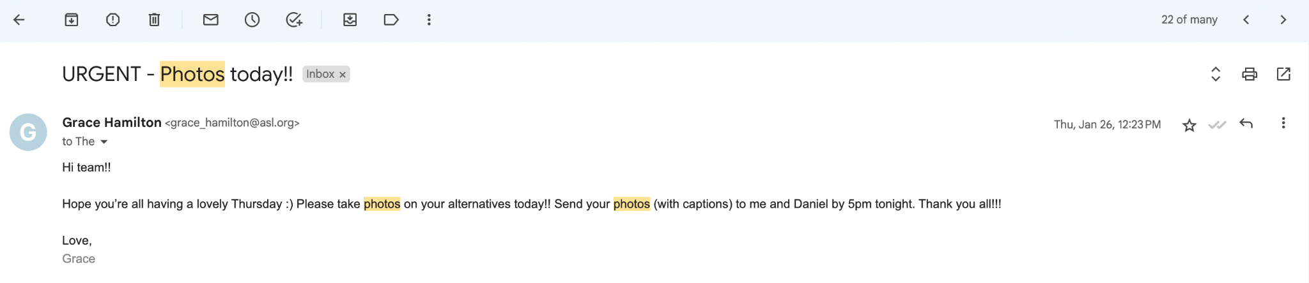1309x283 pixels.
Task: Delete this email with the trash icon
Action: coord(154,20)
